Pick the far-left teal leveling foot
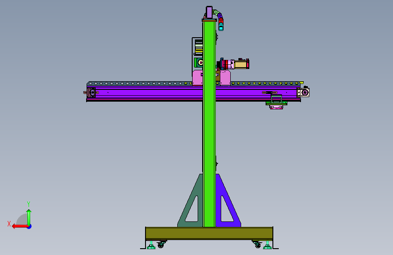 [151, 245]
